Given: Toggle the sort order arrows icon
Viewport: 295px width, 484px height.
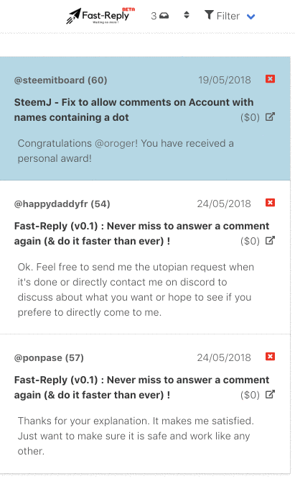Looking at the screenshot, I should [x=187, y=15].
